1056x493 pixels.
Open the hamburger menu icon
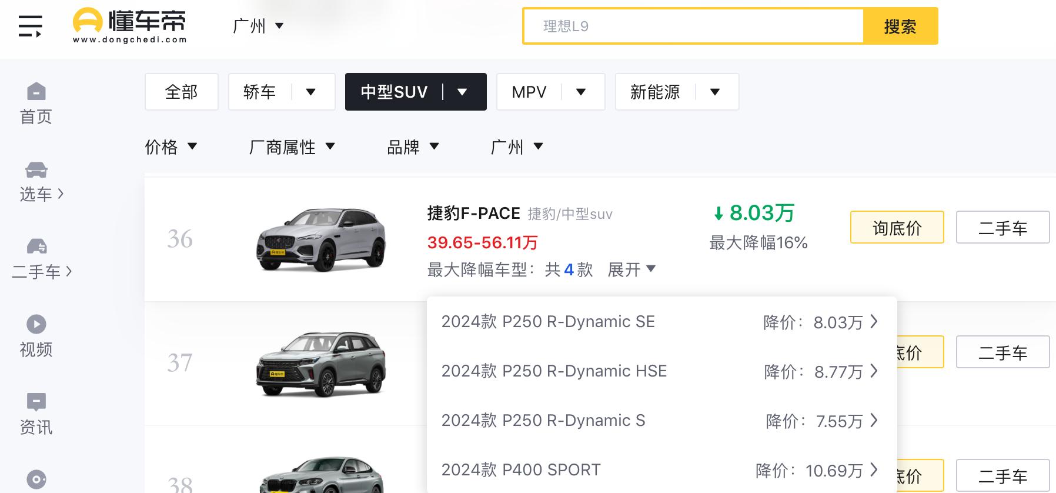click(30, 26)
